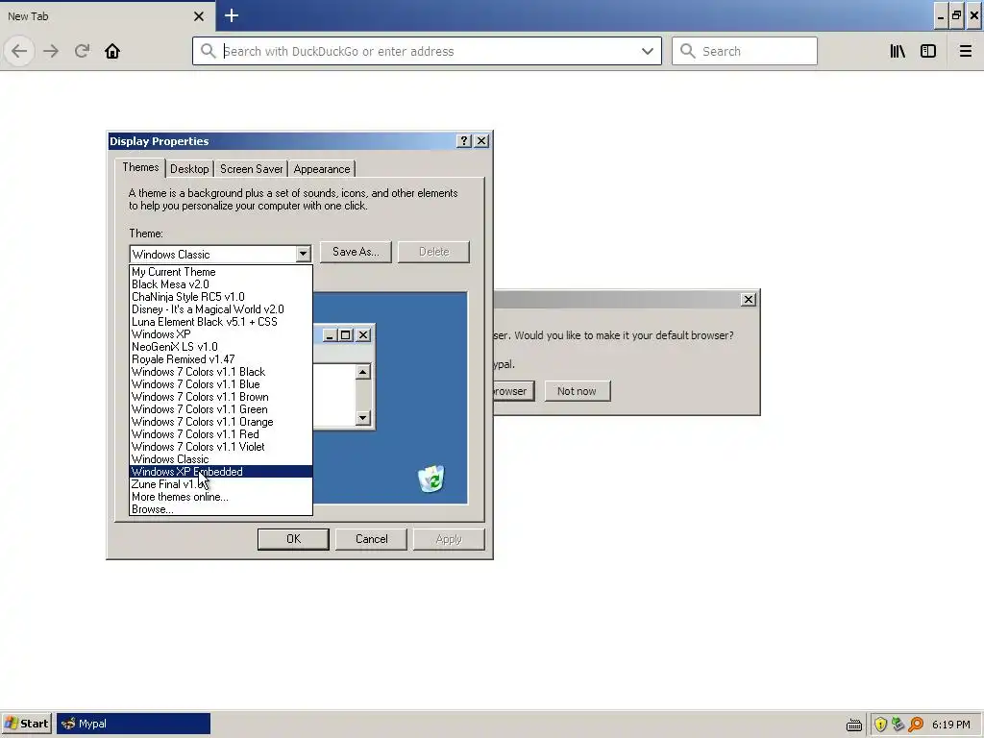
Task: Click the preview window scroll up arrow
Action: (362, 372)
